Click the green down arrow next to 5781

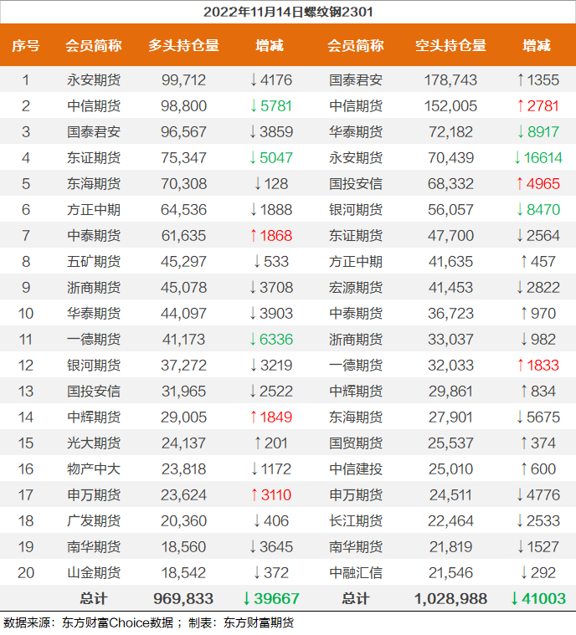tap(254, 106)
